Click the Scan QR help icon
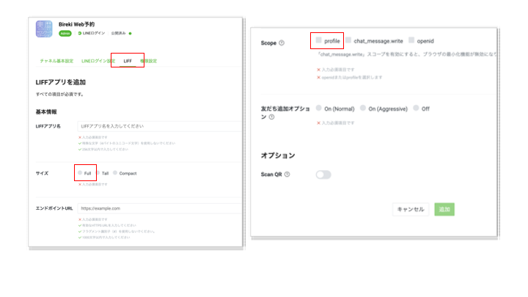This screenshot has height=297, width=528. [287, 175]
